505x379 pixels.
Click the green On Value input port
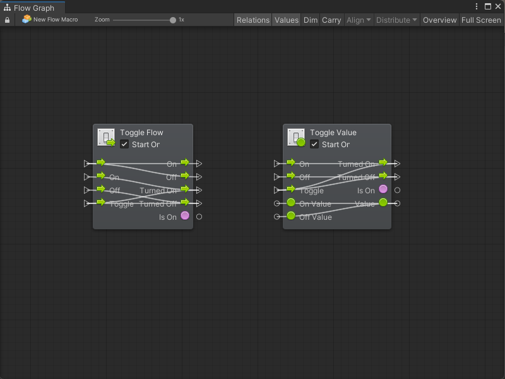[291, 203]
